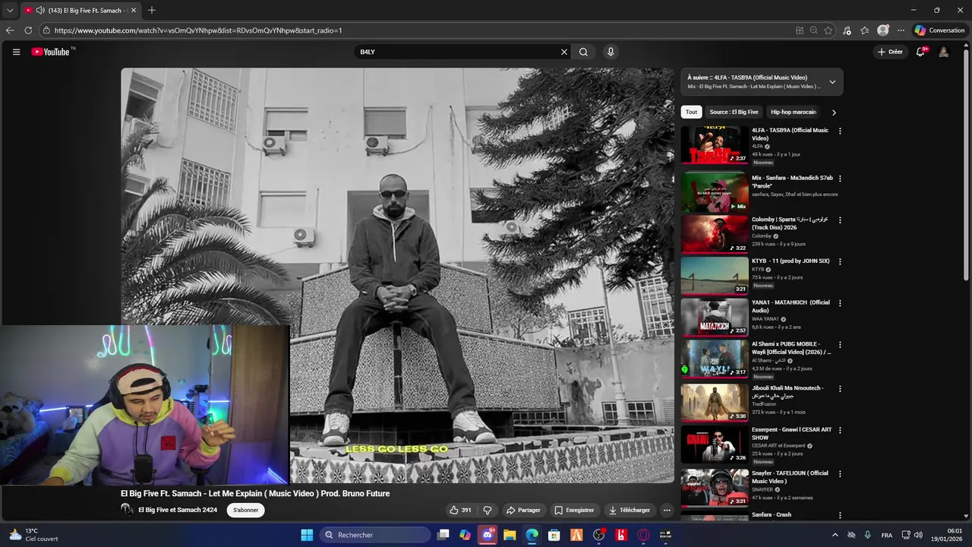Open options for Snayfer - TAFELIOUN video
Image resolution: width=972 pixels, height=547 pixels.
click(x=840, y=473)
